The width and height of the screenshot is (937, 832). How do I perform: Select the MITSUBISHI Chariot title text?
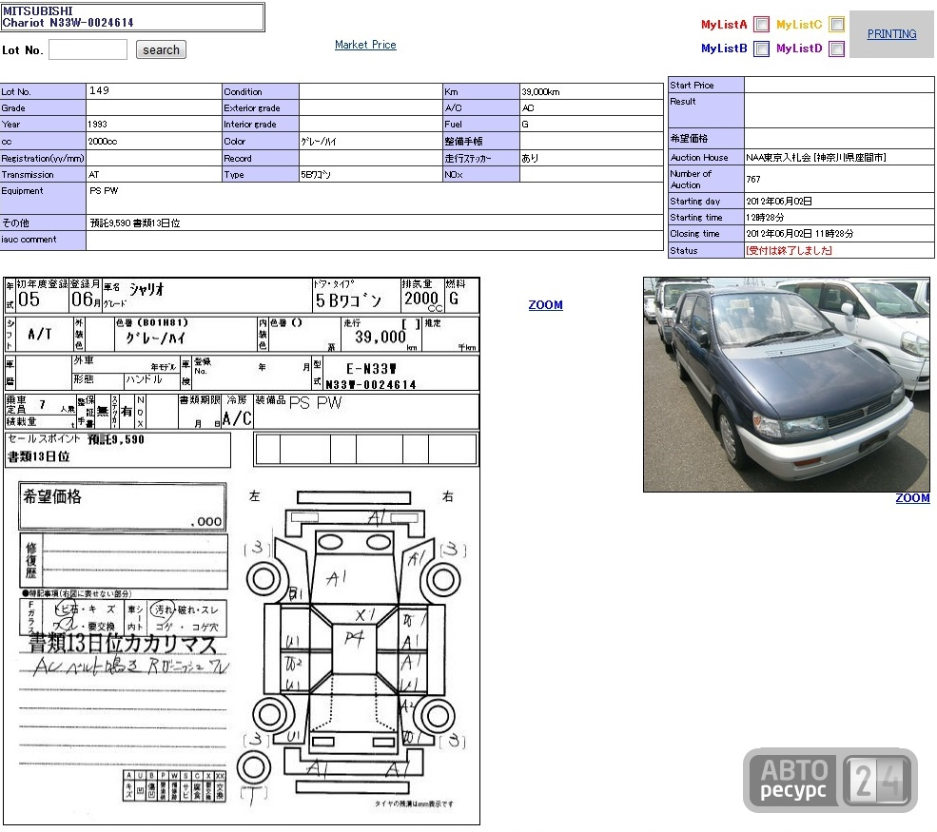68,17
